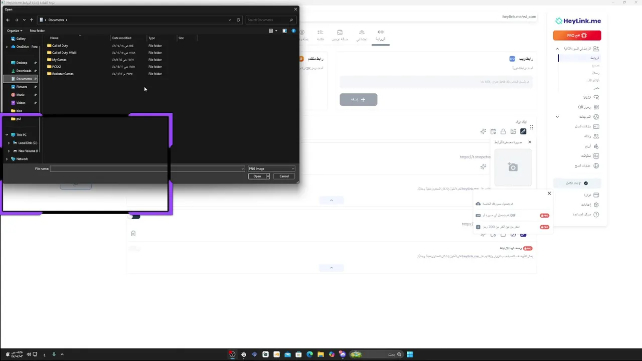Image resolution: width=642 pixels, height=361 pixels.
Task: Open recent locations dropdown in dialog
Action: click(x=24, y=20)
